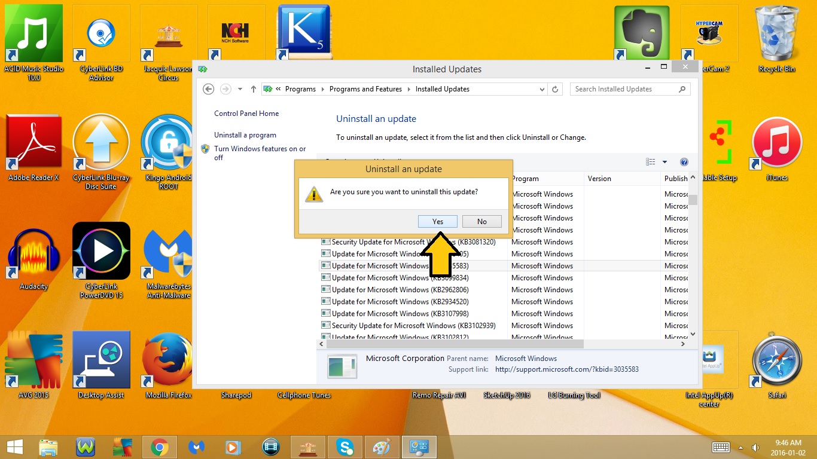Image resolution: width=817 pixels, height=459 pixels.
Task: Open Skype from the taskbar
Action: click(x=345, y=447)
